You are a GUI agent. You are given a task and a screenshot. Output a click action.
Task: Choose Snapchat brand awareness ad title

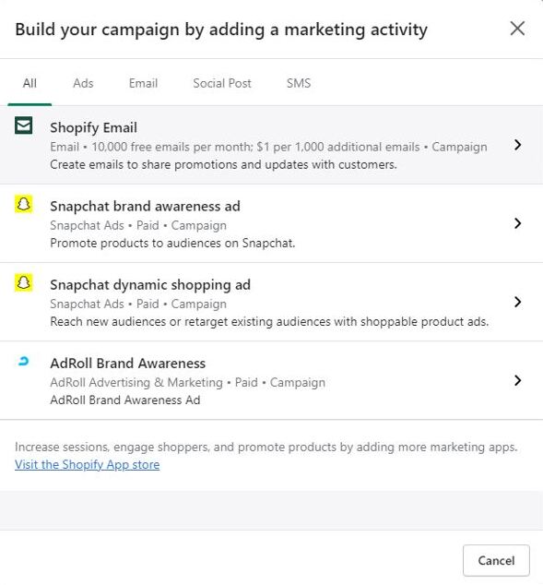(x=145, y=207)
